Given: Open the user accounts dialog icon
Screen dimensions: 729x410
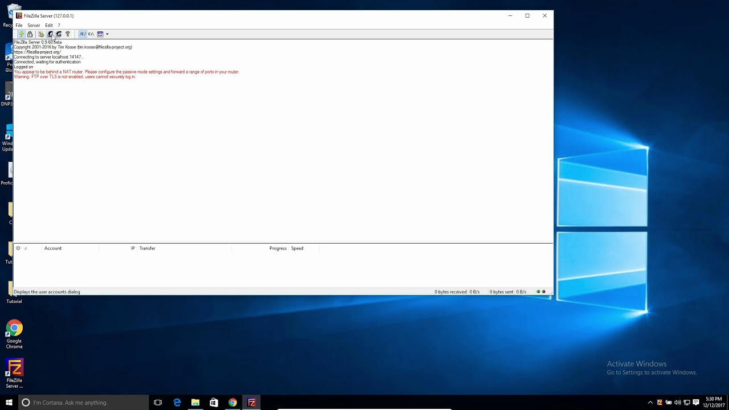Looking at the screenshot, I should [50, 34].
